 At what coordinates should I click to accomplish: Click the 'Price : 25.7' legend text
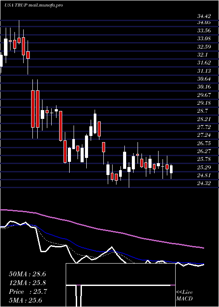[28, 292]
